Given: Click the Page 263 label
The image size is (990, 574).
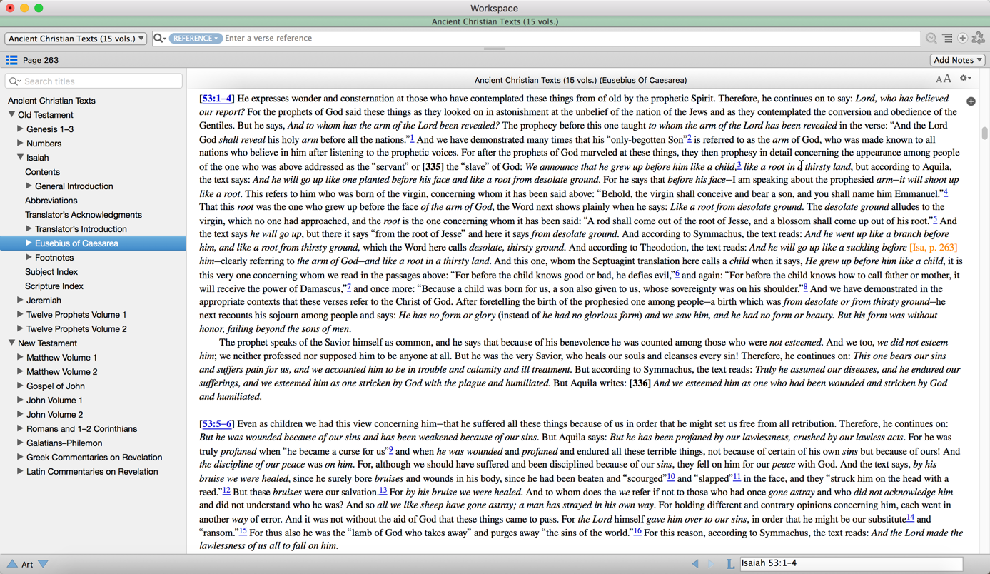Looking at the screenshot, I should coord(41,61).
